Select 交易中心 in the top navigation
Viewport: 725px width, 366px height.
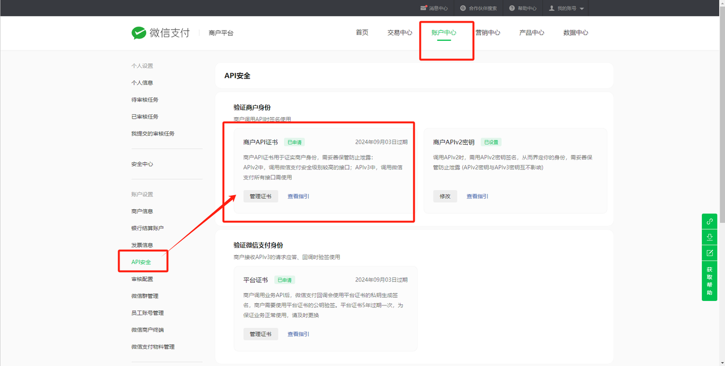(x=399, y=32)
